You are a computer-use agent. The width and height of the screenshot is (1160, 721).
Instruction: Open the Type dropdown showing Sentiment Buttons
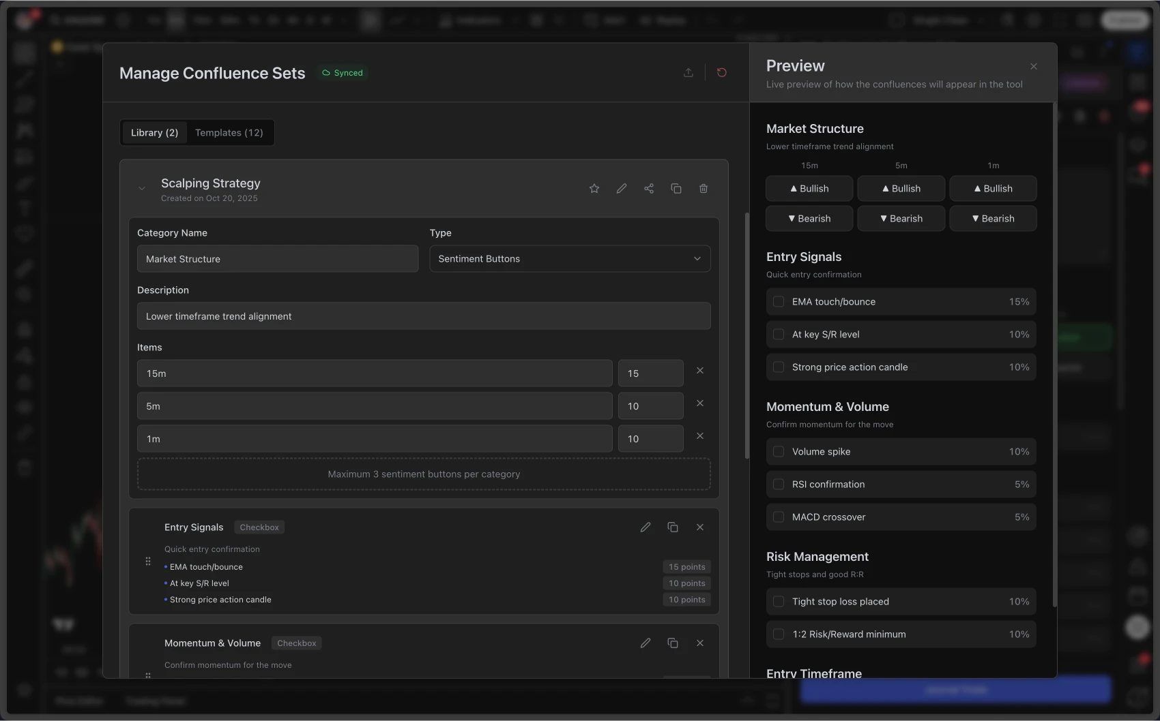[570, 258]
